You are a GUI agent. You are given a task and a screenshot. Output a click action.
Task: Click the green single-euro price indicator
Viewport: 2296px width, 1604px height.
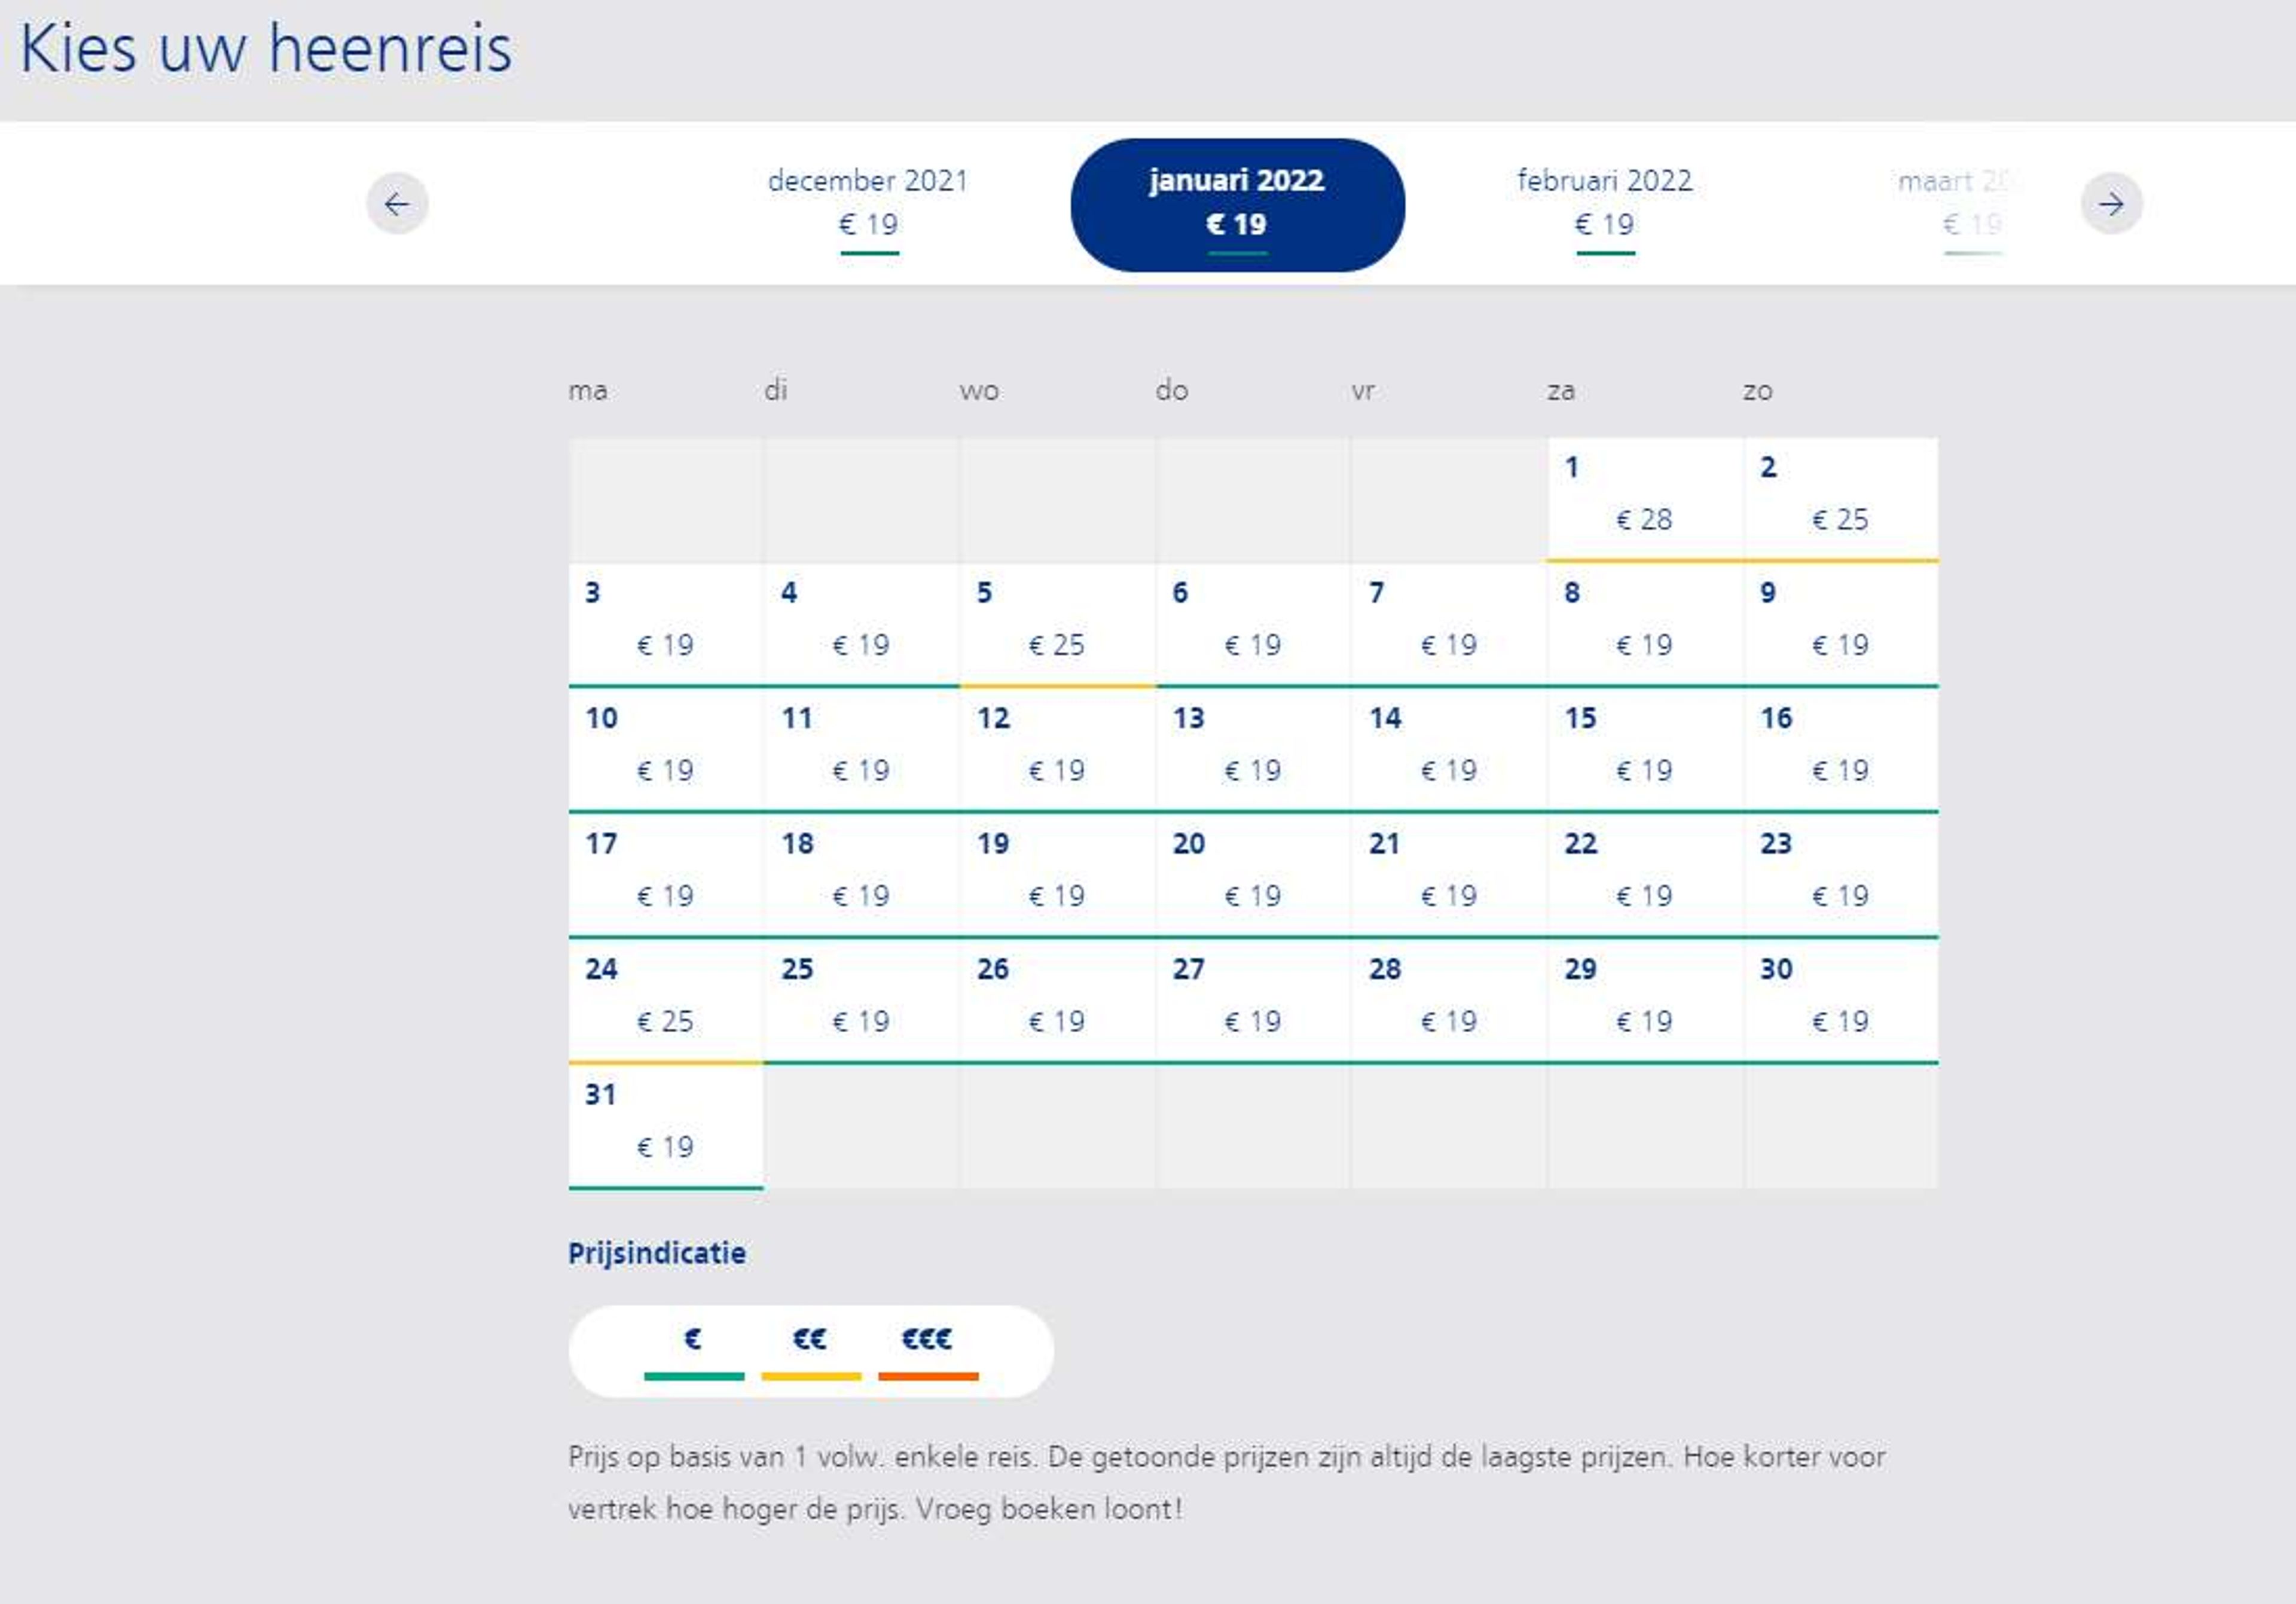694,1352
